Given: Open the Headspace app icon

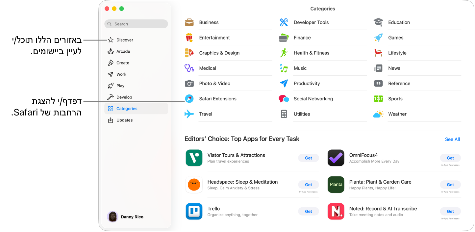Looking at the screenshot, I should (x=194, y=185).
